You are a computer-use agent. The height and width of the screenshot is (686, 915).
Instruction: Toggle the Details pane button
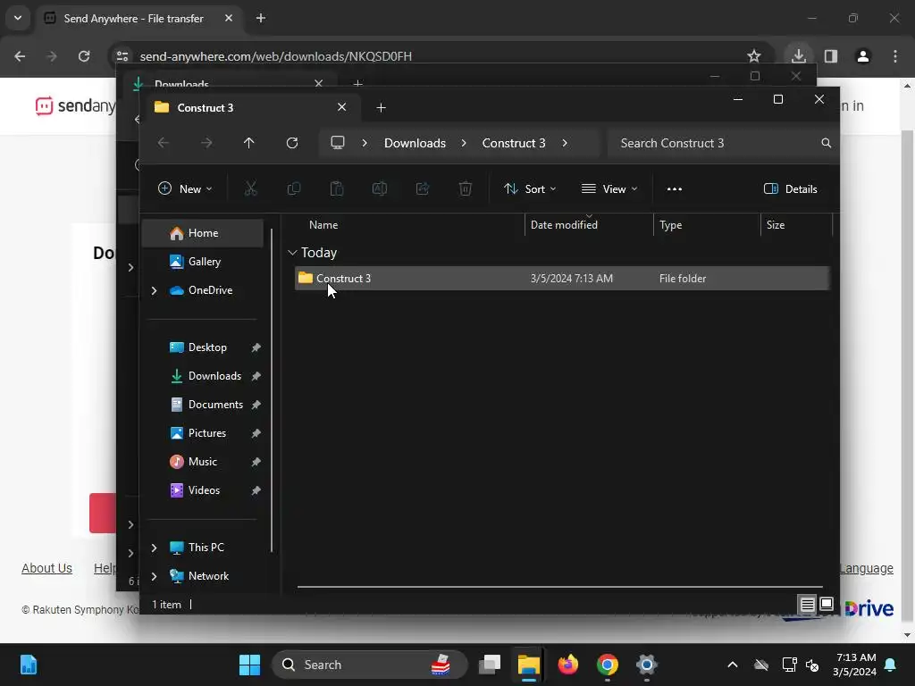tap(790, 189)
